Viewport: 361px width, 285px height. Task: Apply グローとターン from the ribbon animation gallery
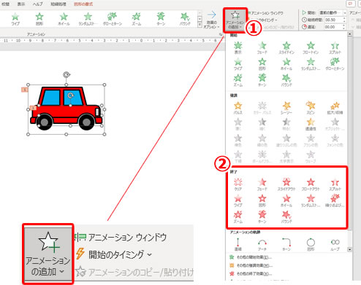click(112, 19)
